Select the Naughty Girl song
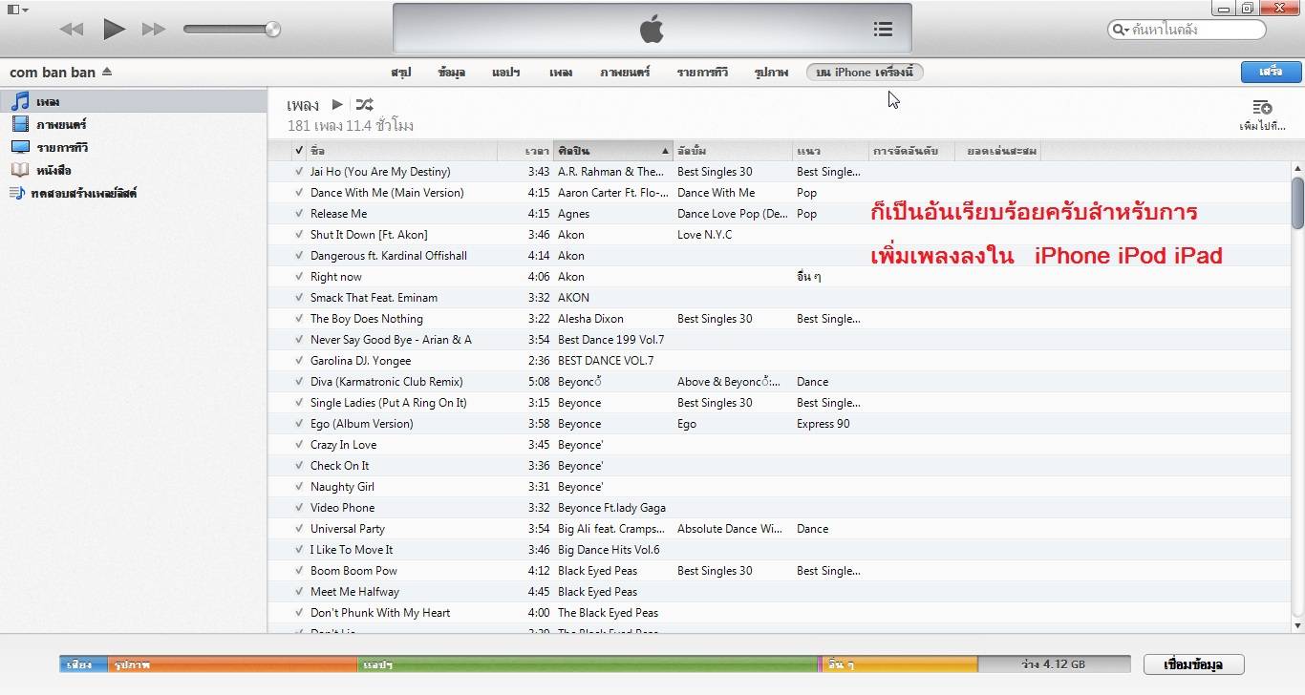This screenshot has height=695, width=1305. [x=779, y=487]
